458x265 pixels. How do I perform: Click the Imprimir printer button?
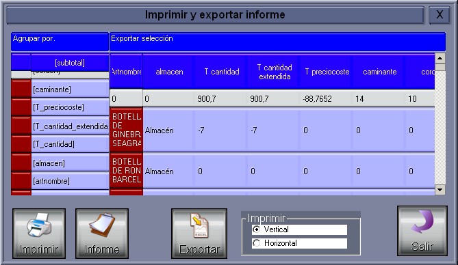point(39,233)
